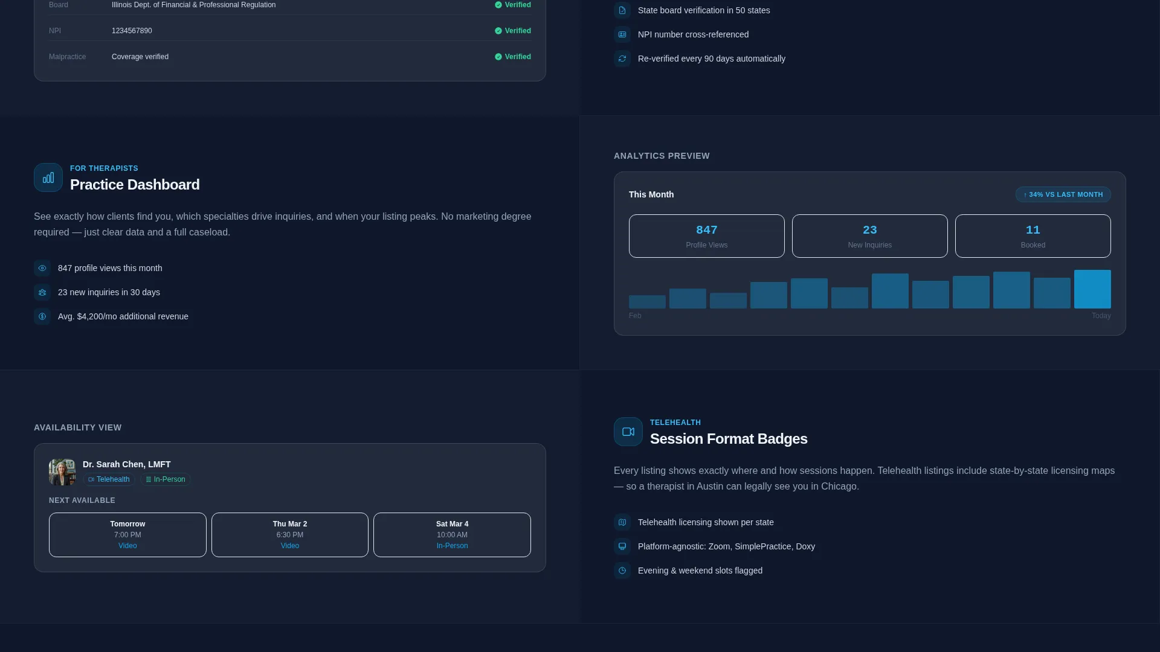Click 'Avg. $4,200/mo additional revenue' text
Viewport: 1160px width, 652px height.
pos(123,316)
